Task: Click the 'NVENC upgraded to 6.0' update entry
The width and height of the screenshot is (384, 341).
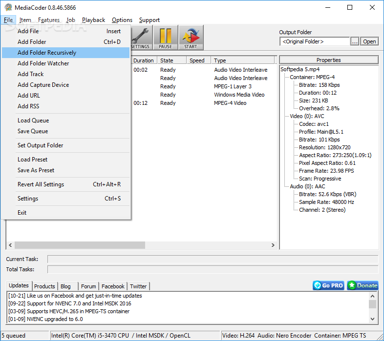Action: coord(45,319)
